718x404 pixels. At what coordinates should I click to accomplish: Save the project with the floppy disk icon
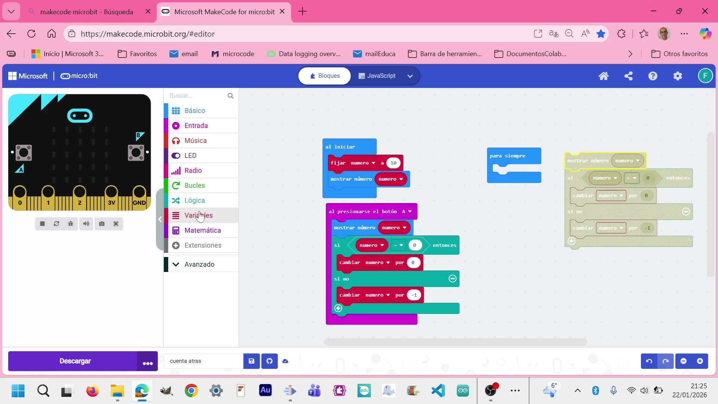(251, 361)
